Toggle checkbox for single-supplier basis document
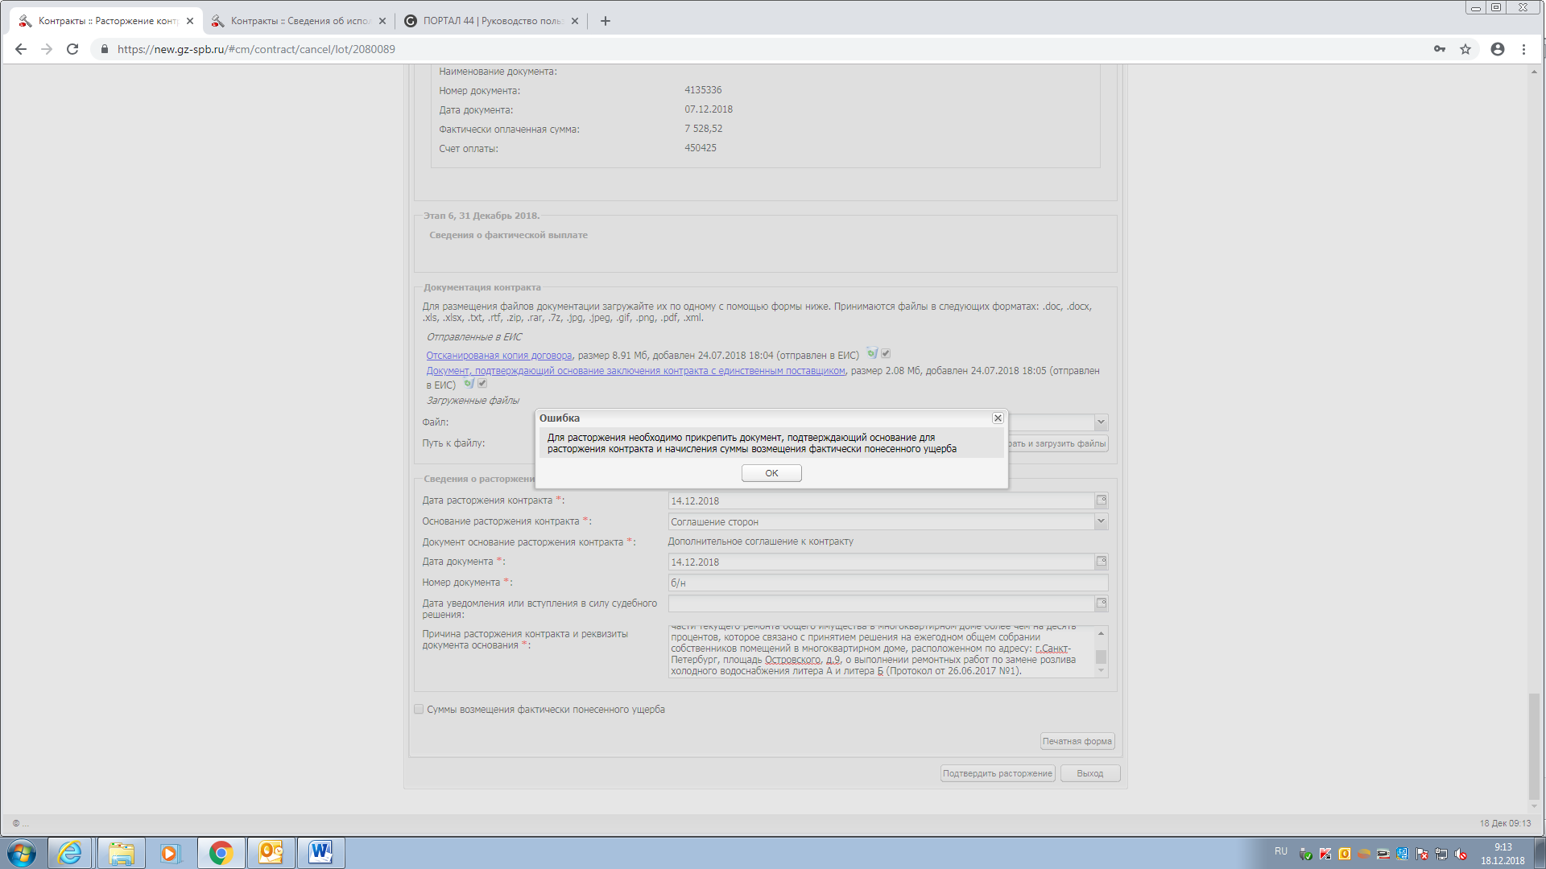The height and width of the screenshot is (869, 1546). click(x=482, y=384)
